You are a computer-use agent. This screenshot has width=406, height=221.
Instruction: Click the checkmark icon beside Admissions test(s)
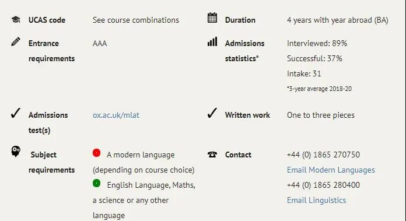point(16,113)
